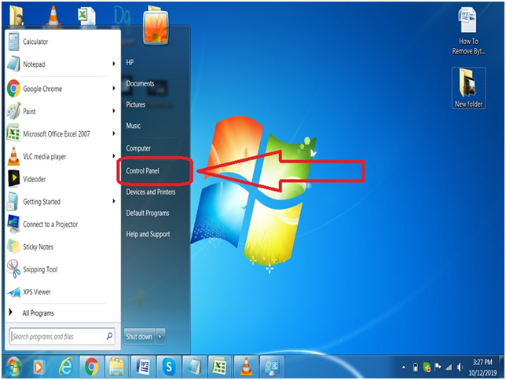Show hidden system tray icons

(403, 367)
